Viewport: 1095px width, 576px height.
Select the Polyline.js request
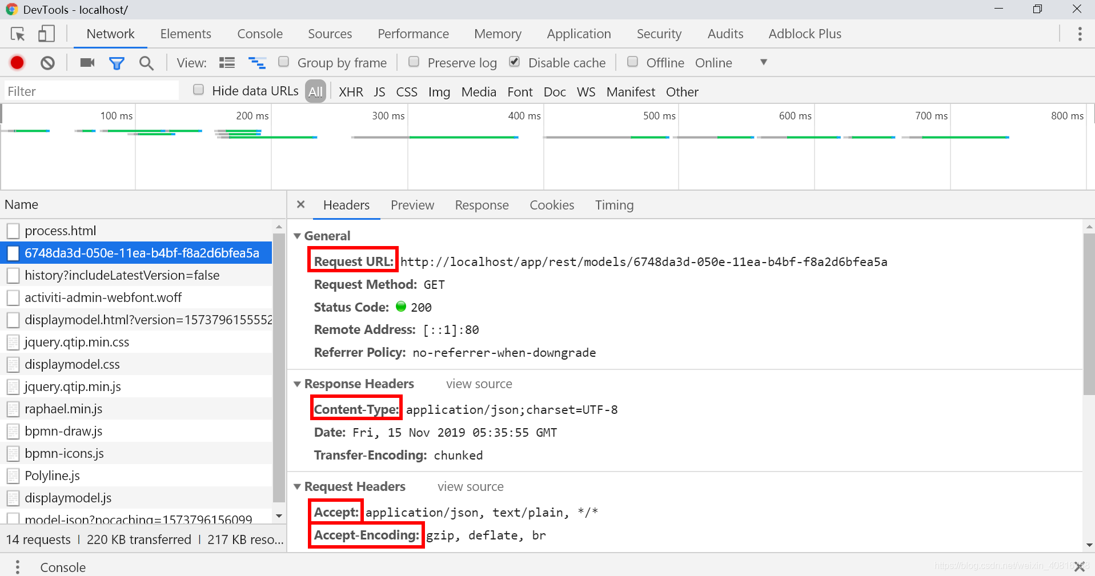(x=137, y=476)
